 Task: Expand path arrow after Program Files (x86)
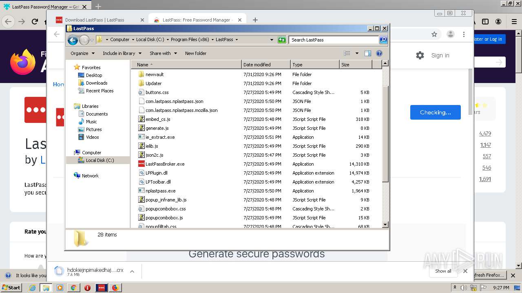coord(212,39)
